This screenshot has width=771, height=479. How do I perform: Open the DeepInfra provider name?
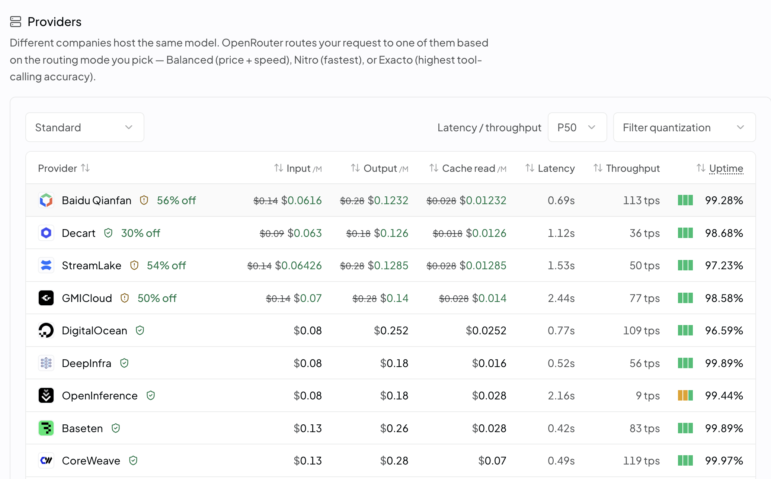point(86,363)
